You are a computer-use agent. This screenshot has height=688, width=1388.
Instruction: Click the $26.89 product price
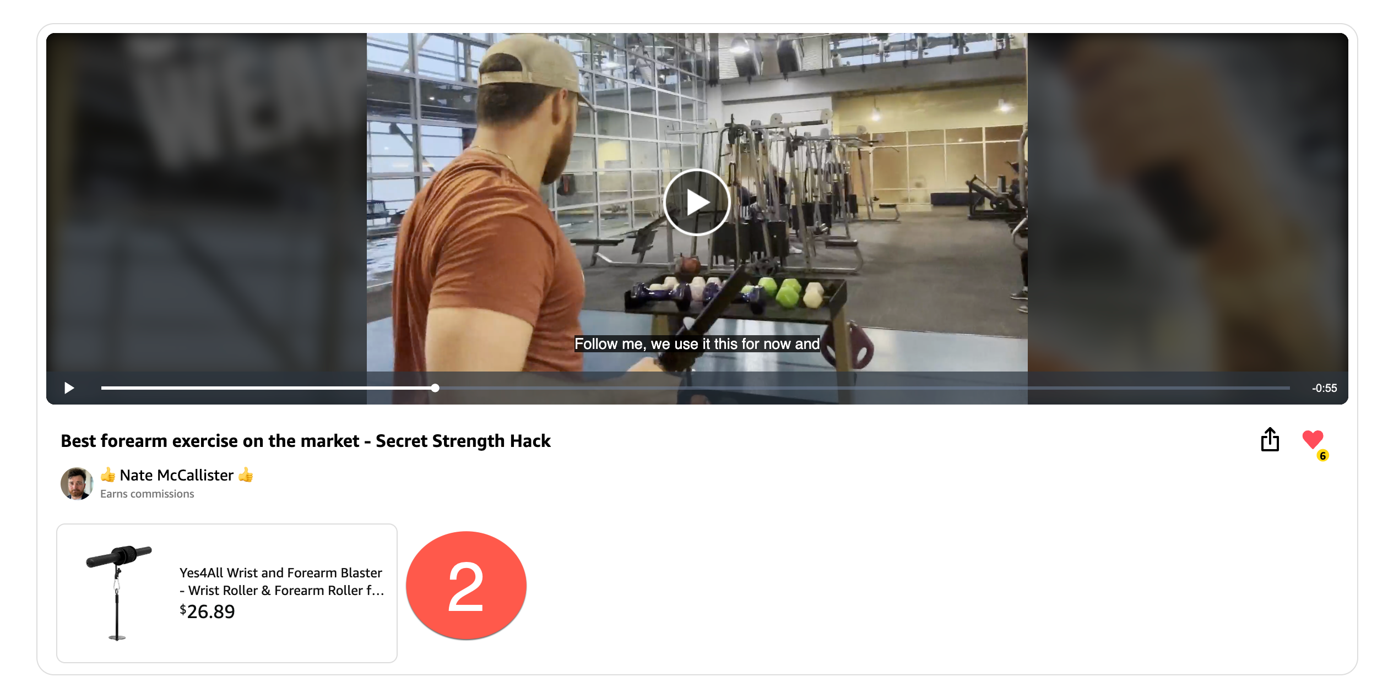click(x=207, y=611)
